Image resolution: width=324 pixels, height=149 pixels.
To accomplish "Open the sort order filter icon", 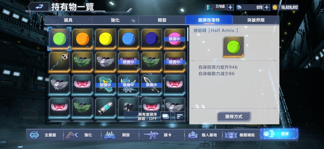I will [x=180, y=116].
